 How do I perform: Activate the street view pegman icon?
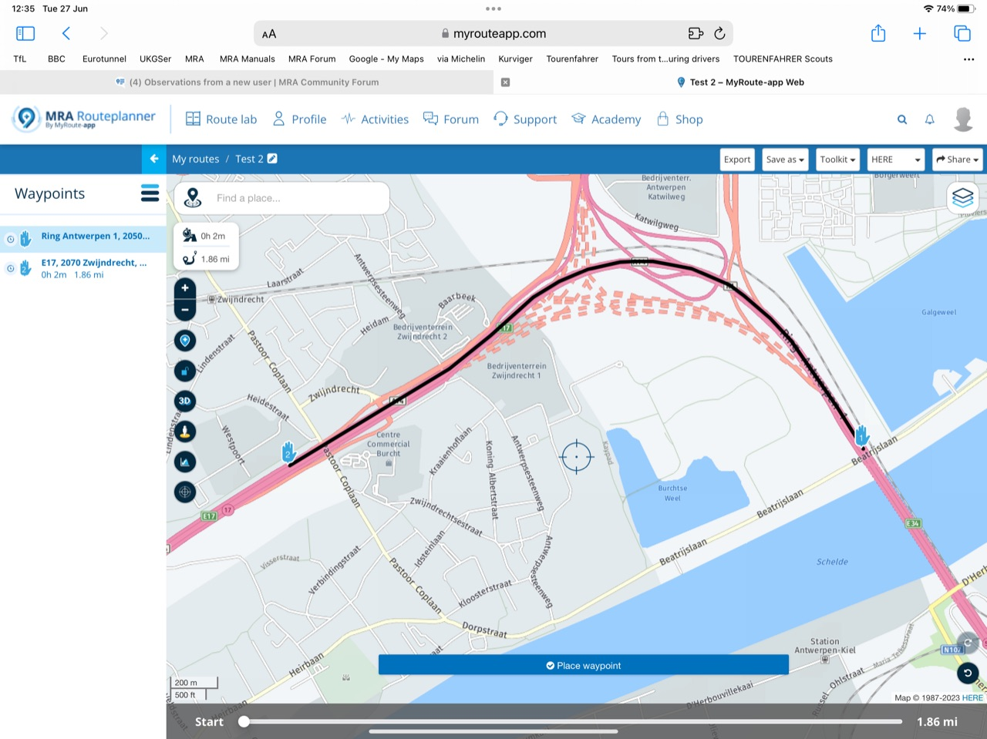tap(185, 432)
